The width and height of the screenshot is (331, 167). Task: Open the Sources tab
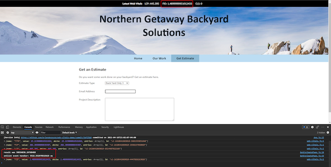pos(39,127)
